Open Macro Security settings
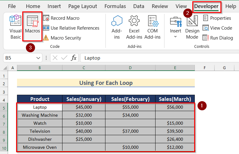 (x=62, y=38)
